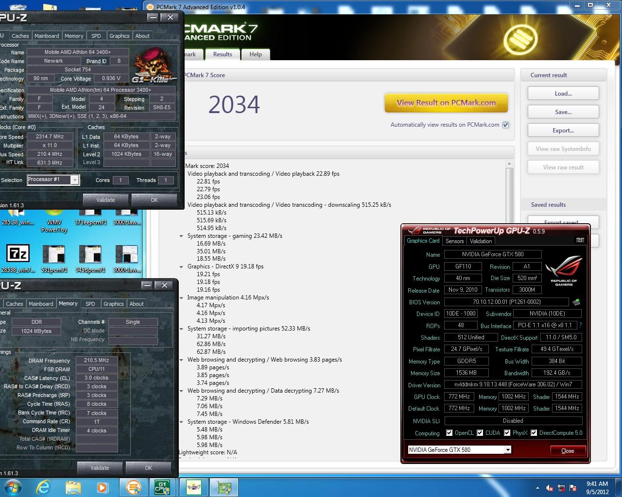Toggle the DirectCompute 5.0 checkbox
The image size is (622, 497).
coord(534,432)
